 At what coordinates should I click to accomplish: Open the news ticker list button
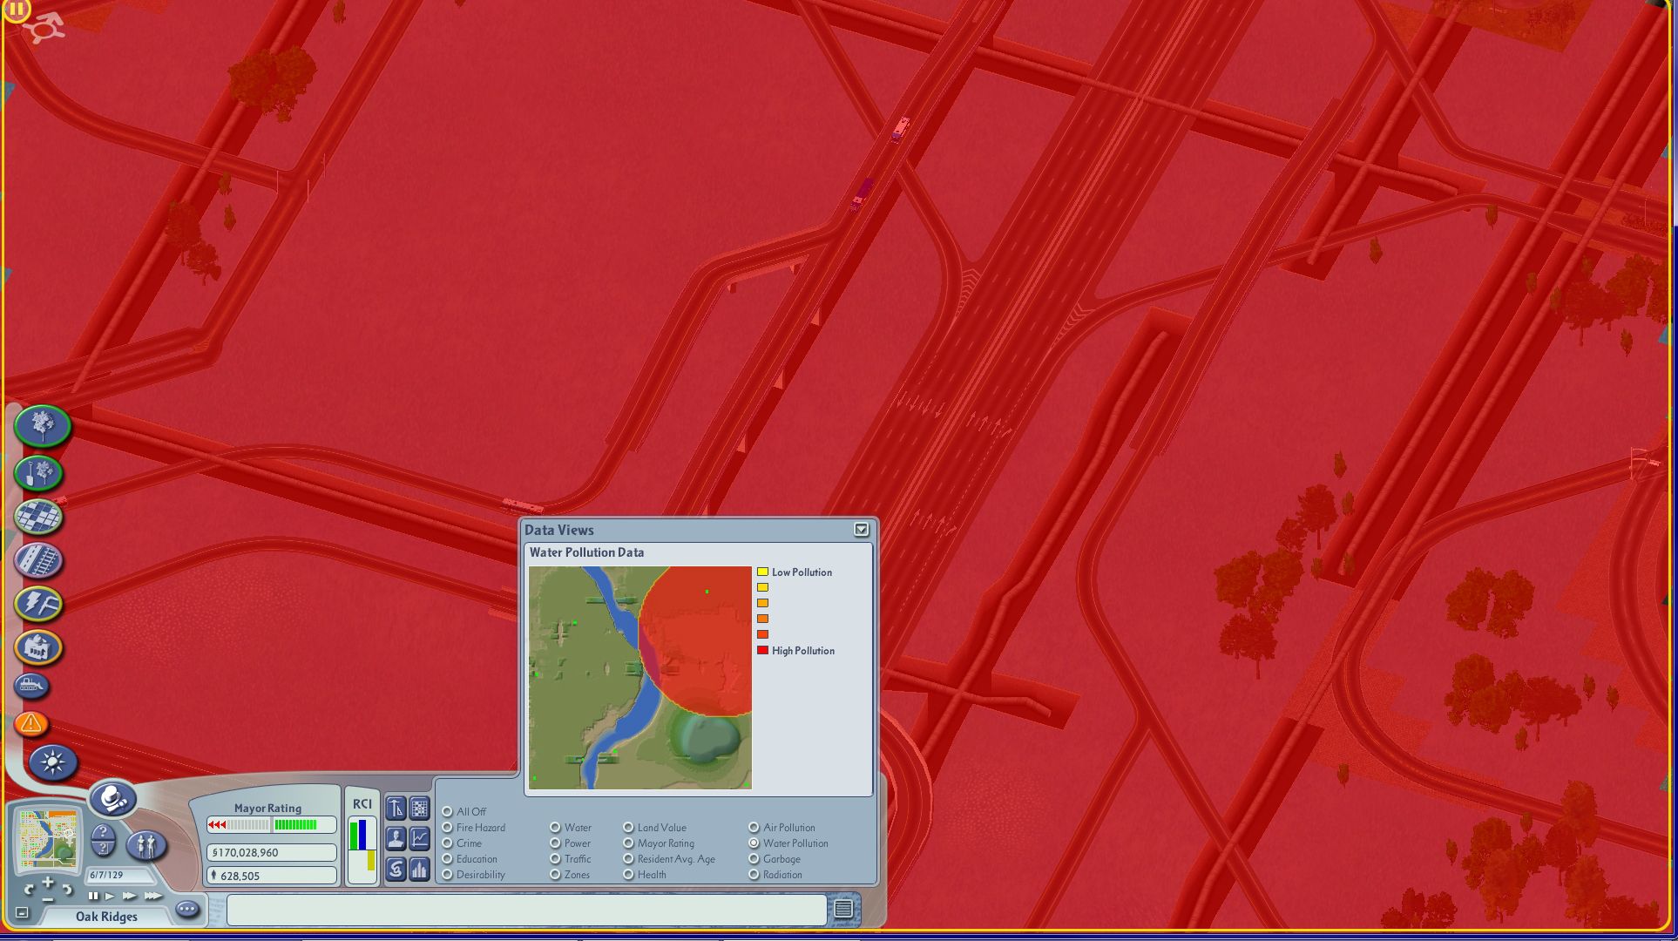(843, 910)
